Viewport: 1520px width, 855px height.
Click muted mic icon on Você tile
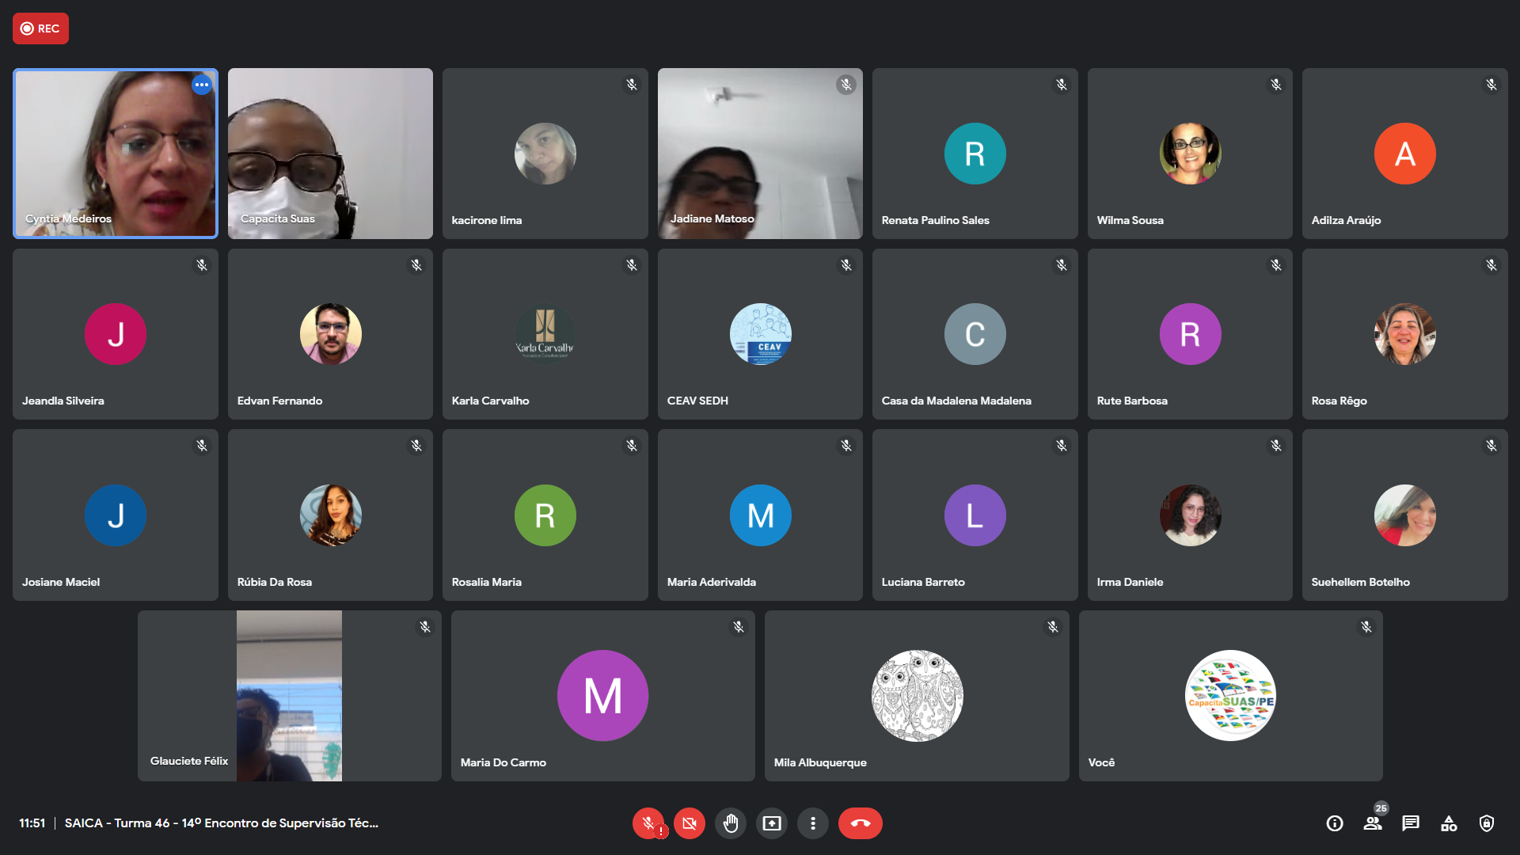tap(1366, 627)
